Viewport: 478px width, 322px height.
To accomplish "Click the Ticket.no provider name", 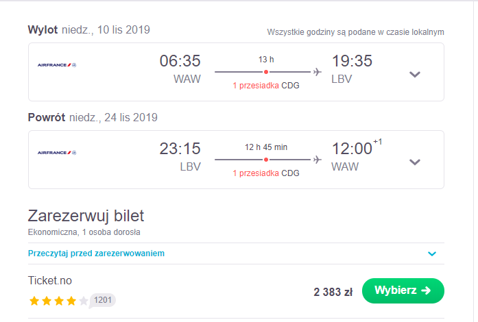I will [50, 281].
